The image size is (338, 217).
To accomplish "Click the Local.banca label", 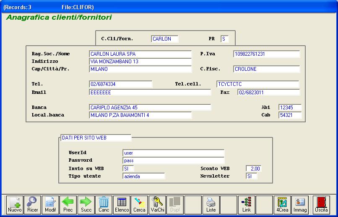I will pos(48,115).
